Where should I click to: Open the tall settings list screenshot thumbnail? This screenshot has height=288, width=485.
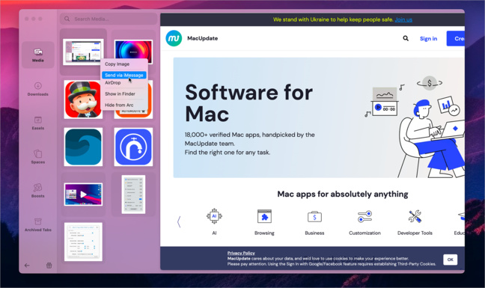(133, 194)
